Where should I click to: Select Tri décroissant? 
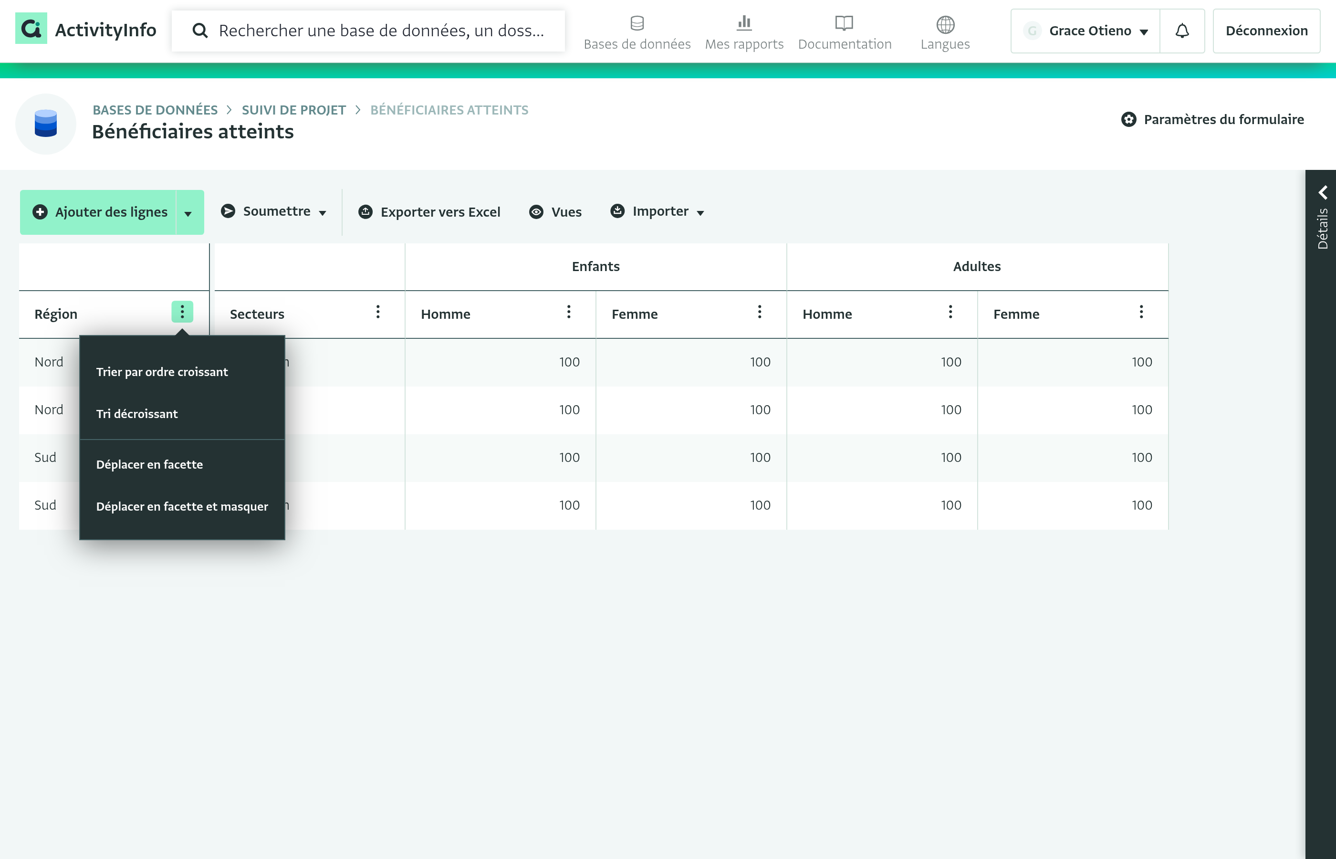136,414
